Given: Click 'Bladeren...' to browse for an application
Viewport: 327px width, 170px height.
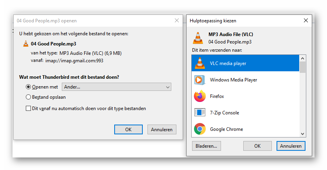Looking at the screenshot, I should coord(207,146).
